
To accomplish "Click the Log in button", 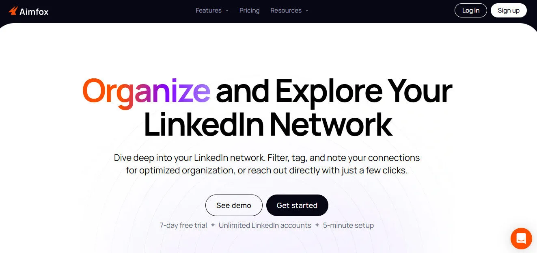I will point(470,11).
